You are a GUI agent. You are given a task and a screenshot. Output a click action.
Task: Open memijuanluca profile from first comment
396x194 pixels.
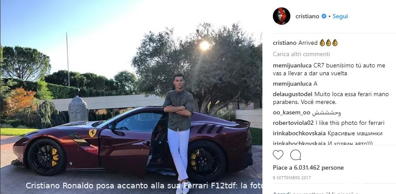pos(293,66)
